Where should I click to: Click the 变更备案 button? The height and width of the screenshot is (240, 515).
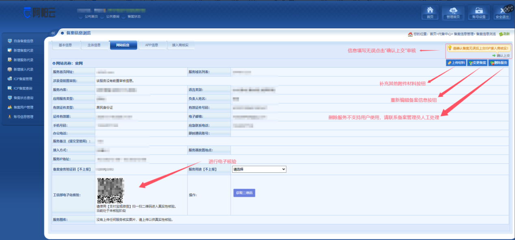tap(477, 63)
